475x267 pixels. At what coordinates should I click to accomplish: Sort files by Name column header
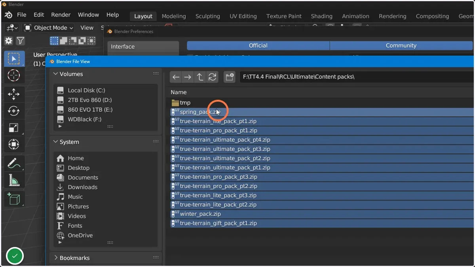179,92
